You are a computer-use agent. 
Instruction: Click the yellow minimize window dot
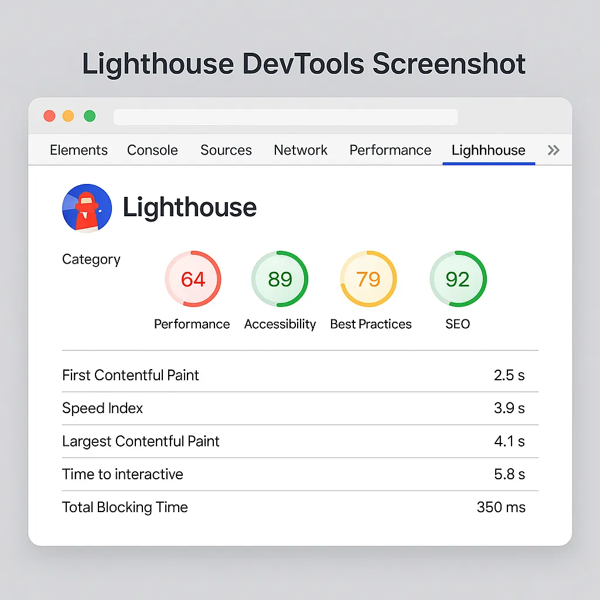pyautogui.click(x=68, y=115)
